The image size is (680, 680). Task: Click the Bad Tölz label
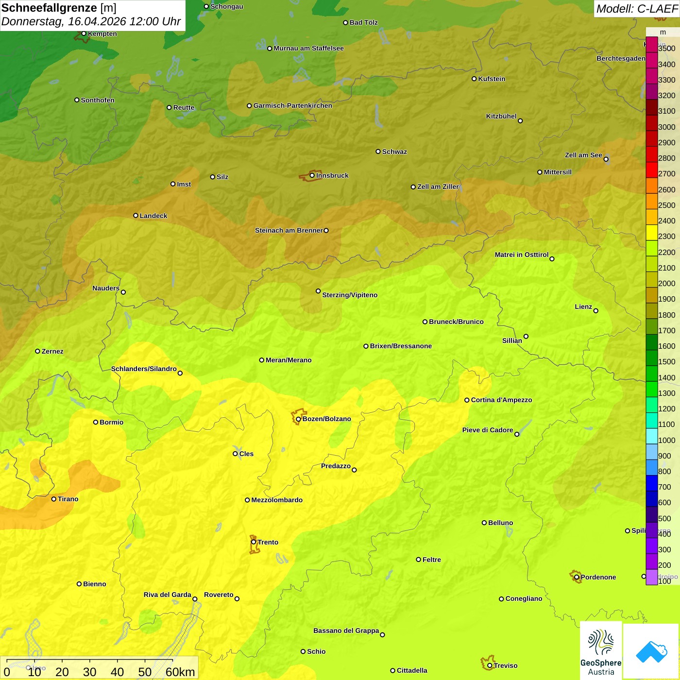(x=363, y=22)
